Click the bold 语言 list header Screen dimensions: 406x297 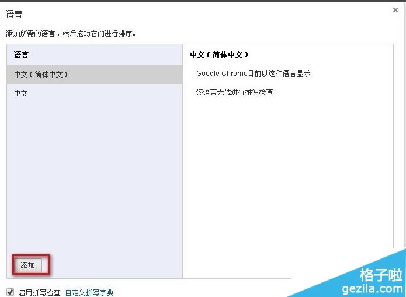pyautogui.click(x=21, y=55)
